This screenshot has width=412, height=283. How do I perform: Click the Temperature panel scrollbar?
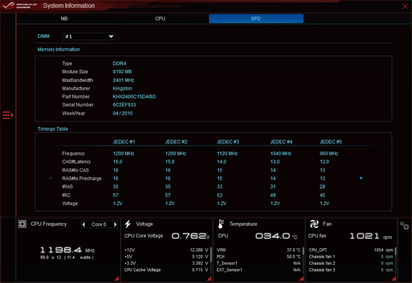303,251
